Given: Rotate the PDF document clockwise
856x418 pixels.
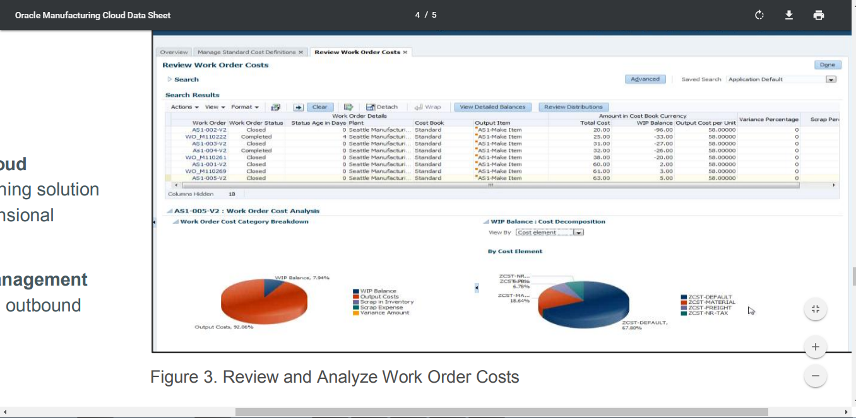Looking at the screenshot, I should tap(759, 15).
